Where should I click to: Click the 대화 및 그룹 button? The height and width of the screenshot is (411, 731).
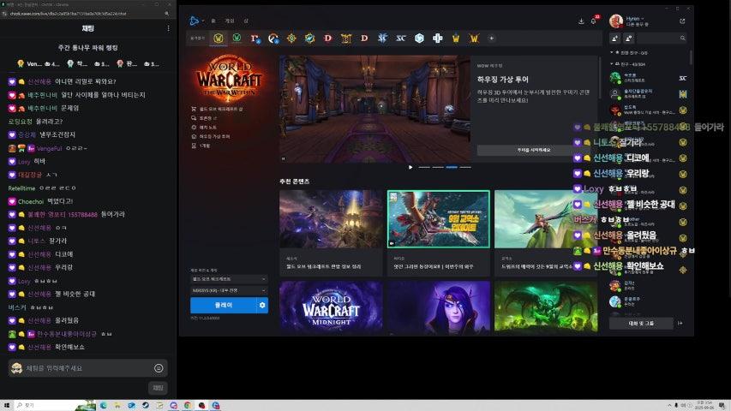pos(641,323)
